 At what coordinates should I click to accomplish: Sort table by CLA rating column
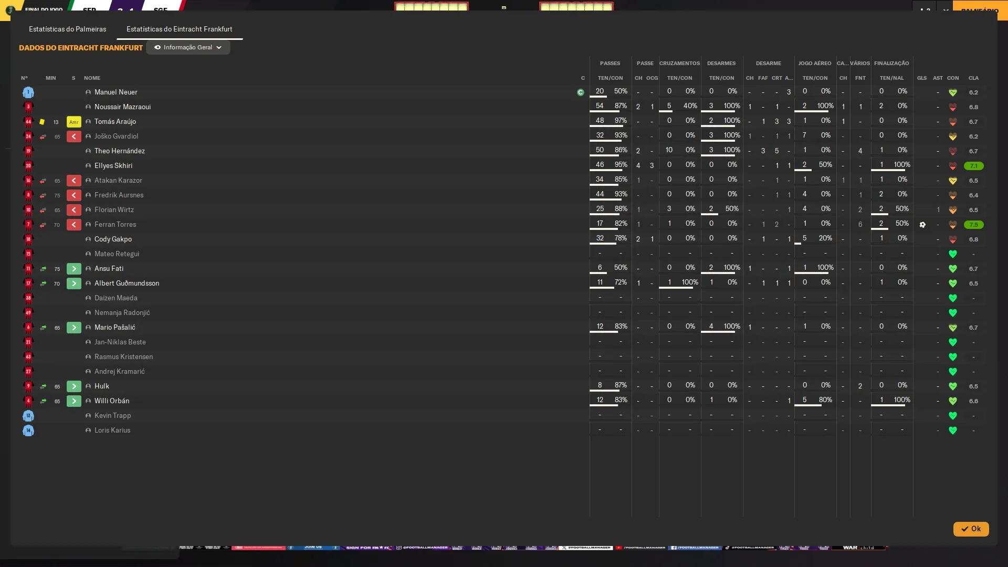[973, 78]
